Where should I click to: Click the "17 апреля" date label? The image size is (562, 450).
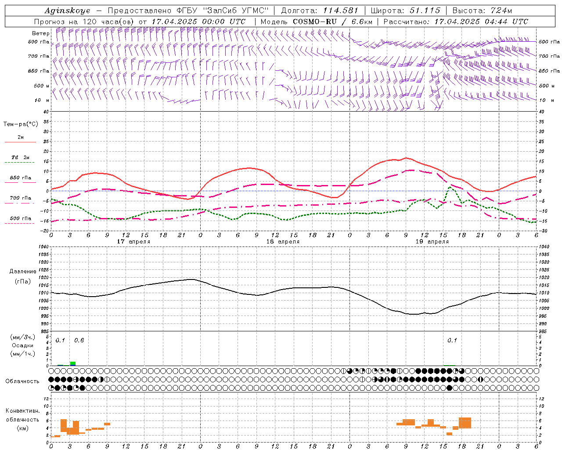click(133, 241)
